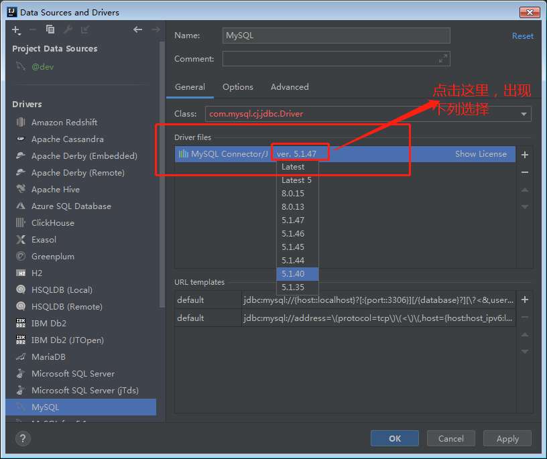Choose version 5.1.40
The height and width of the screenshot is (459, 547).
click(x=298, y=274)
